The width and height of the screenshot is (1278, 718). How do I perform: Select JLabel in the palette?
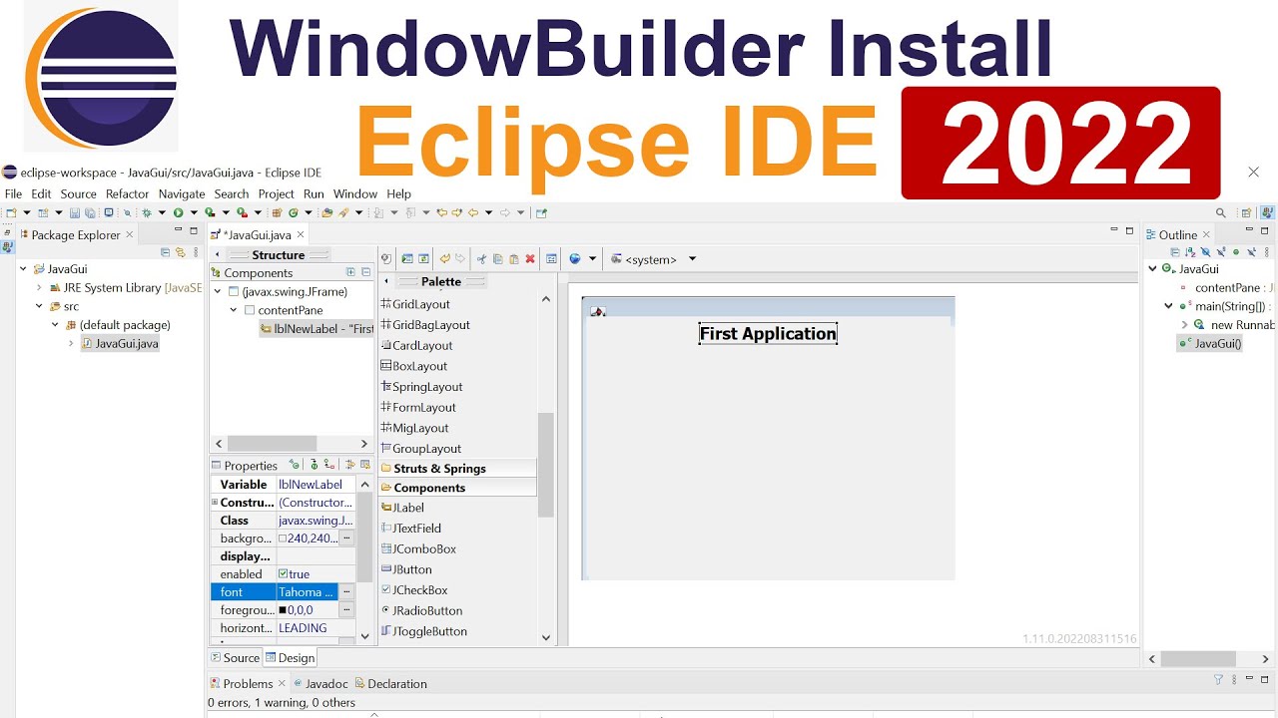pyautogui.click(x=402, y=508)
